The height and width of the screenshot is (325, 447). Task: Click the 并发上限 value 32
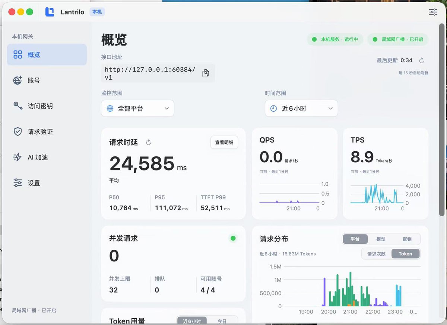114,290
